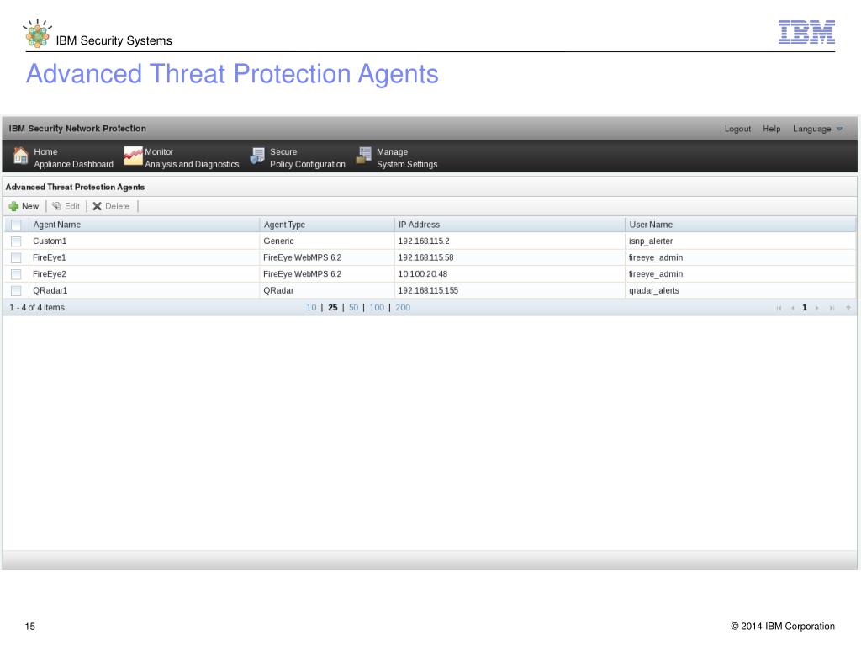Sort by Agent Name column header
The width and height of the screenshot is (861, 646).
click(144, 225)
